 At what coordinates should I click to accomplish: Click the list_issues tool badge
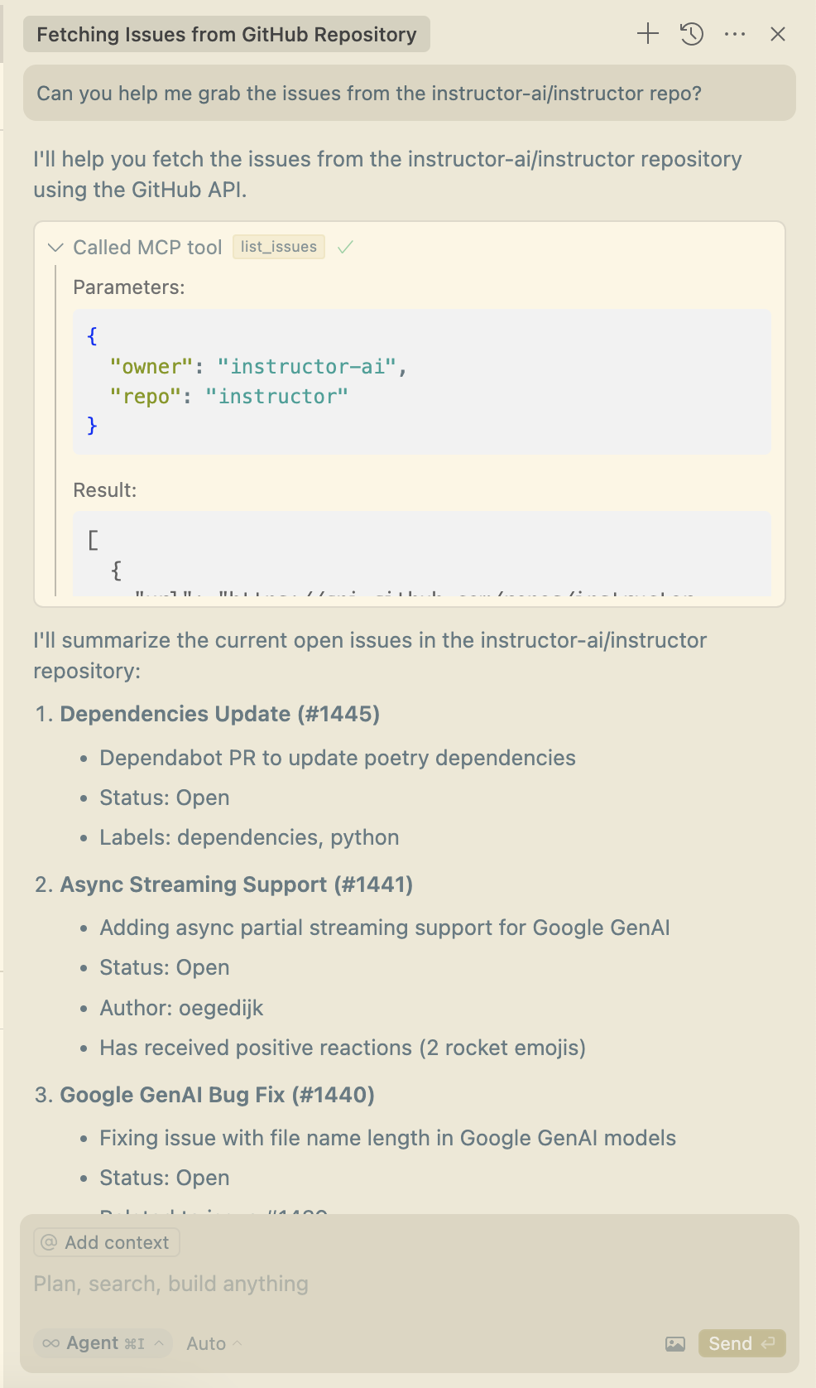tap(278, 247)
